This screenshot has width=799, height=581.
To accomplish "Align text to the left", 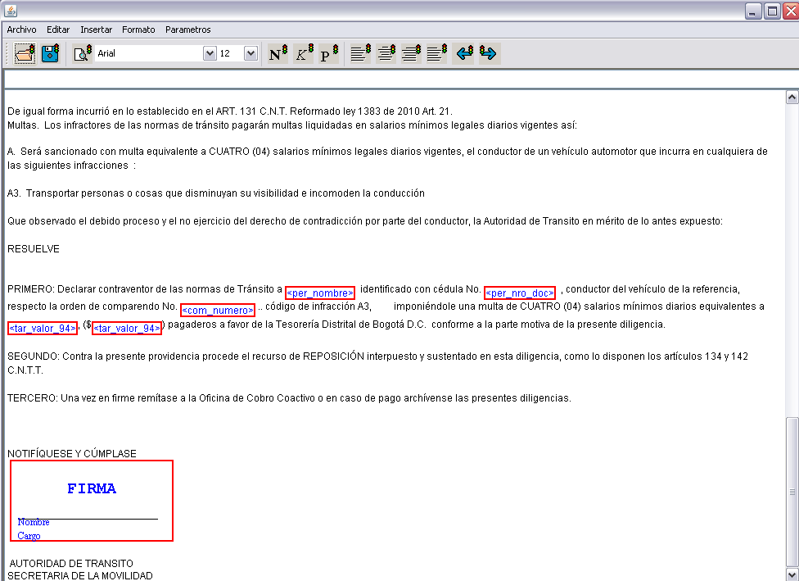I will pyautogui.click(x=360, y=54).
